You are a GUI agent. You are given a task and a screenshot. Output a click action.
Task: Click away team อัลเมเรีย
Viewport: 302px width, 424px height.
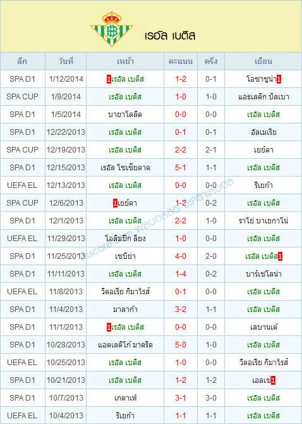pos(263,132)
